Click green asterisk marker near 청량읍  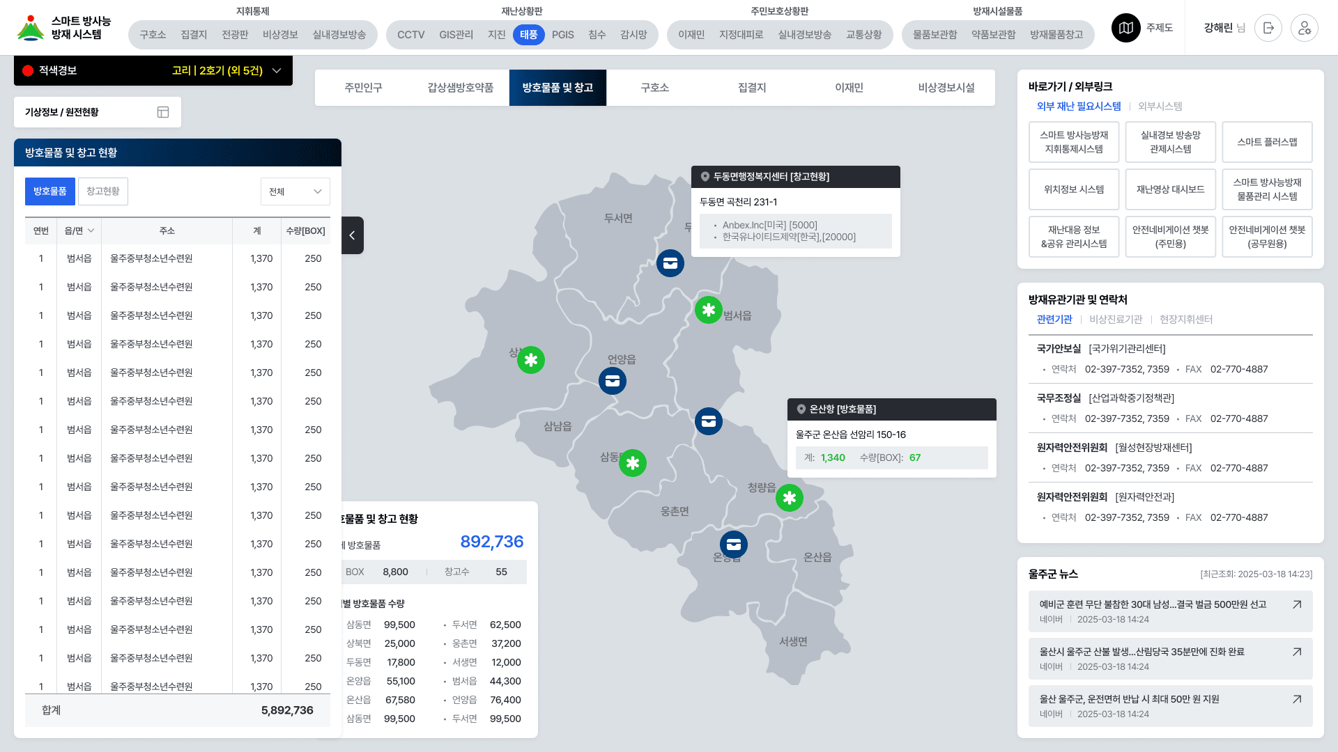coord(789,498)
